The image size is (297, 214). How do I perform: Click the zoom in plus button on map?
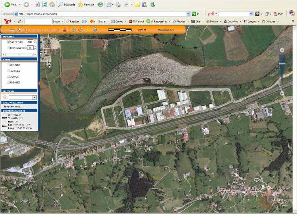[282, 50]
